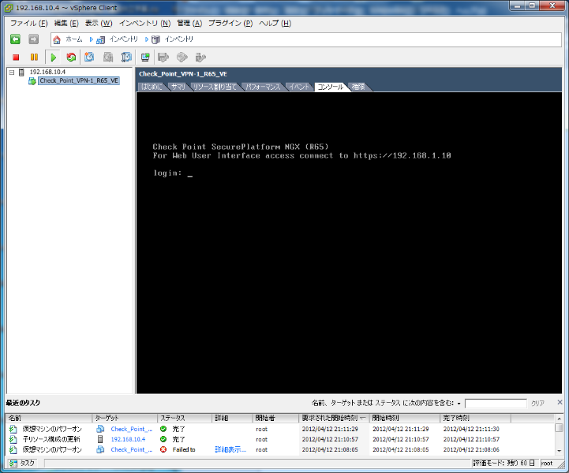Close the recent tasks panel
The width and height of the screenshot is (569, 473).
560,402
